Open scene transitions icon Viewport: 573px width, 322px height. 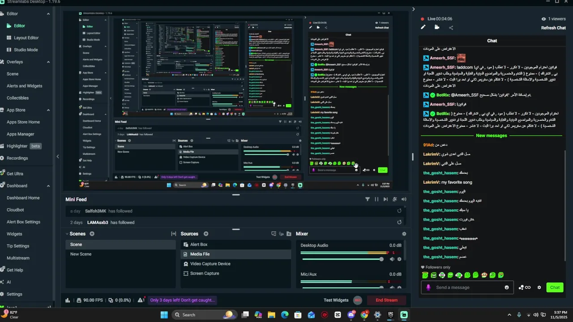174,234
